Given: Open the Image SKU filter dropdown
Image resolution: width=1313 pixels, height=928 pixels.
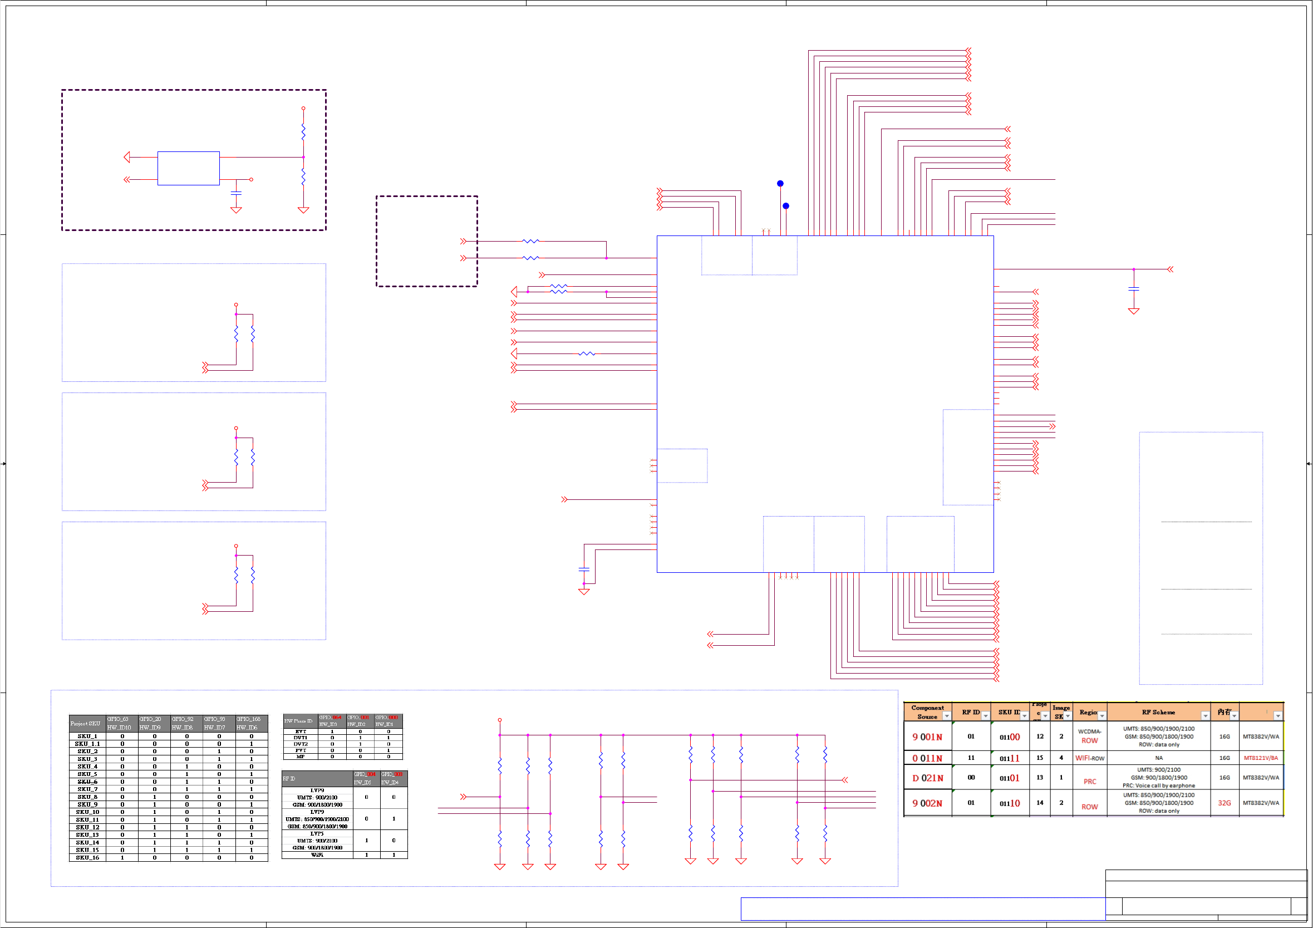Looking at the screenshot, I should (1068, 716).
